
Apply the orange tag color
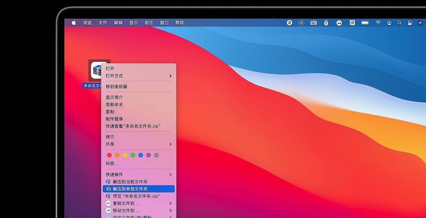(117, 155)
